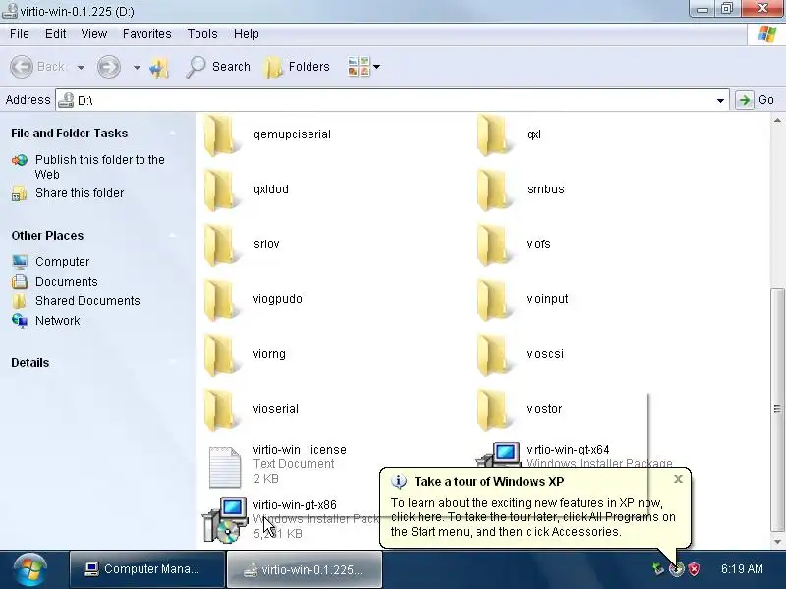Click the vertical scrollbar thumb
This screenshot has width=786, height=589.
click(x=777, y=408)
